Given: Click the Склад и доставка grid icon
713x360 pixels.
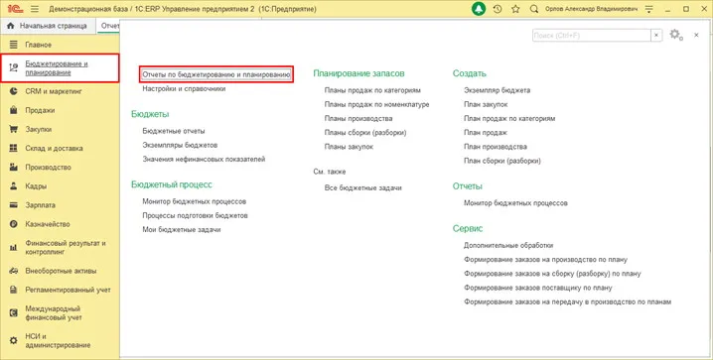Looking at the screenshot, I should tap(14, 148).
